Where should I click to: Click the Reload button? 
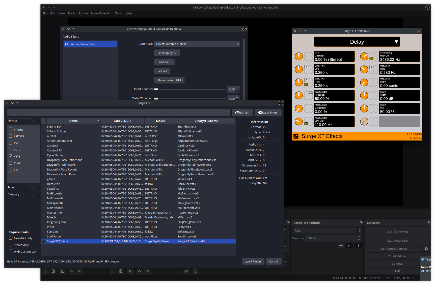[x=162, y=71]
